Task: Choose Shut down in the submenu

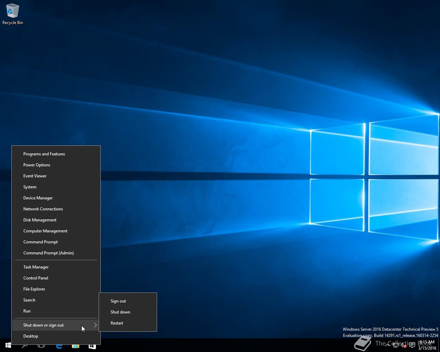Action: point(128,312)
